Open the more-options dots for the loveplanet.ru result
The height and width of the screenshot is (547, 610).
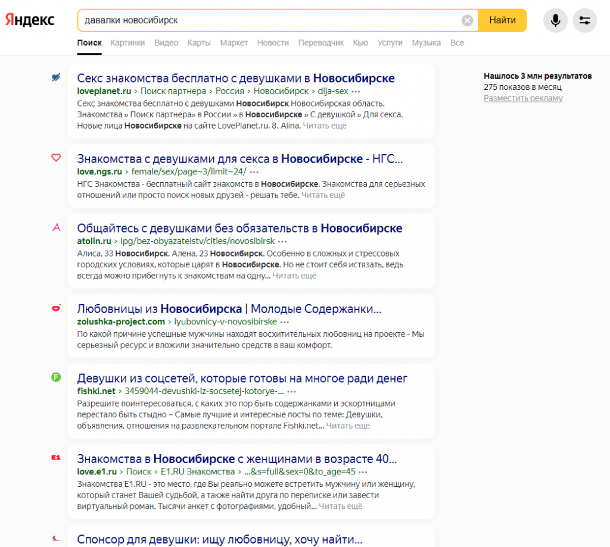pos(356,92)
